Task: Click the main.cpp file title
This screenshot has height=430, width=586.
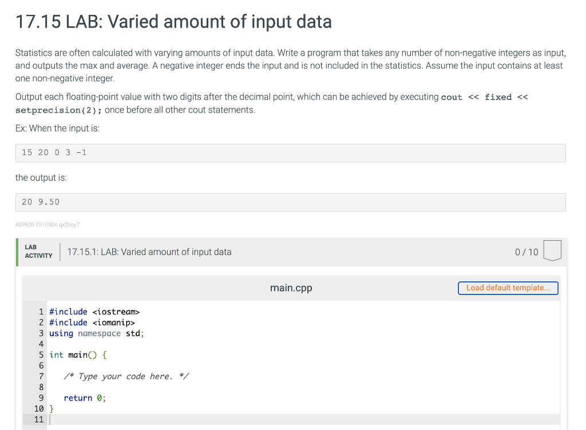Action: [291, 288]
